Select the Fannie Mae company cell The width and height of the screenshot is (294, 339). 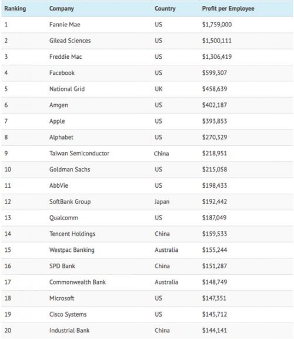65,25
